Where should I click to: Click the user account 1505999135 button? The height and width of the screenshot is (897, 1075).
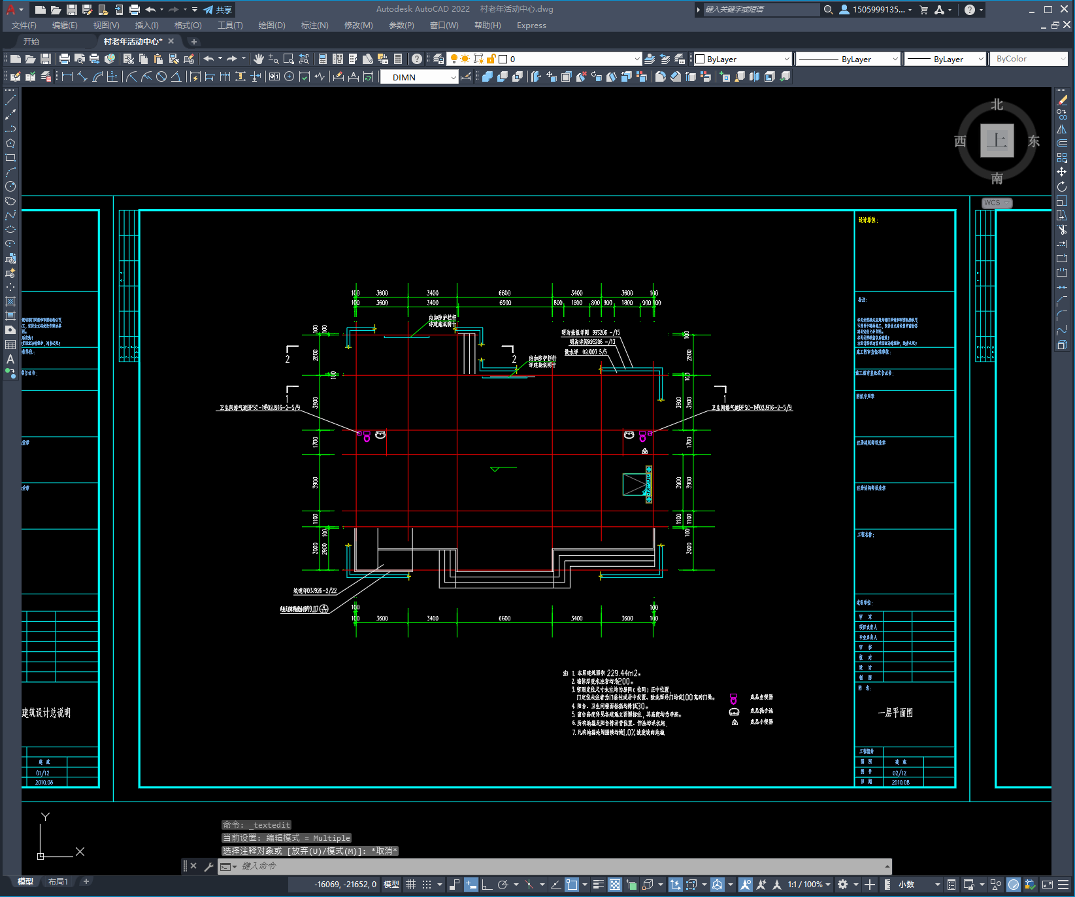(875, 10)
